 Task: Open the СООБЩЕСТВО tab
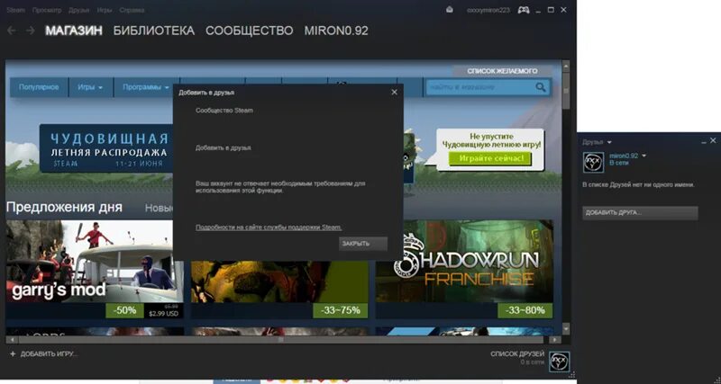(x=250, y=31)
